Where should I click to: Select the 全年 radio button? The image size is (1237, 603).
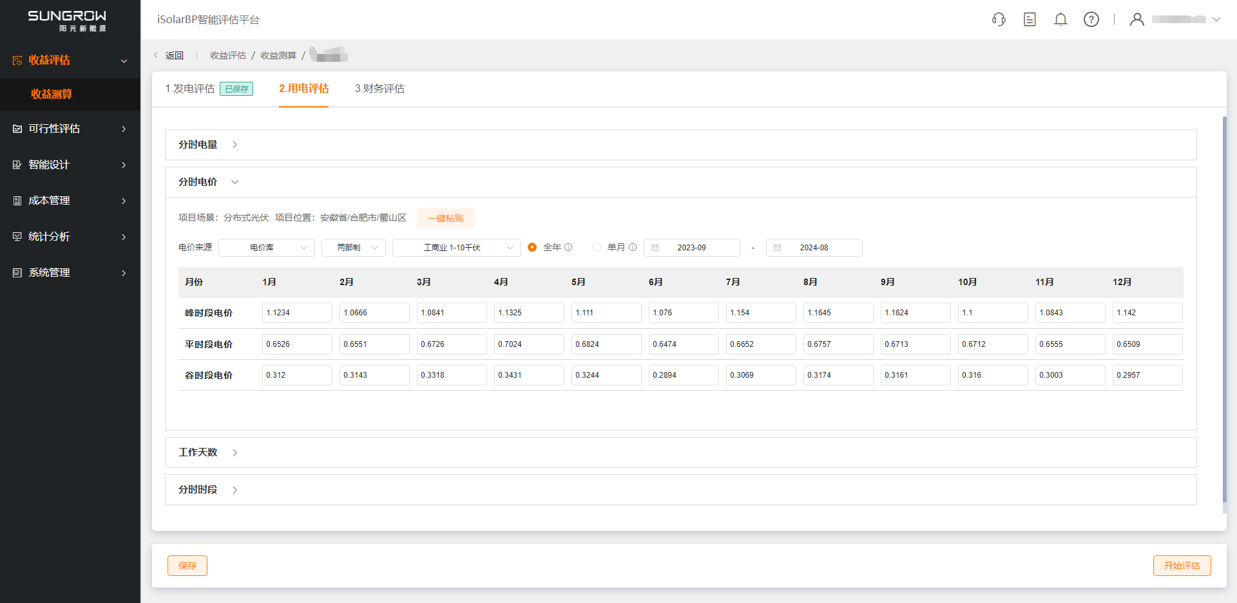coord(532,248)
